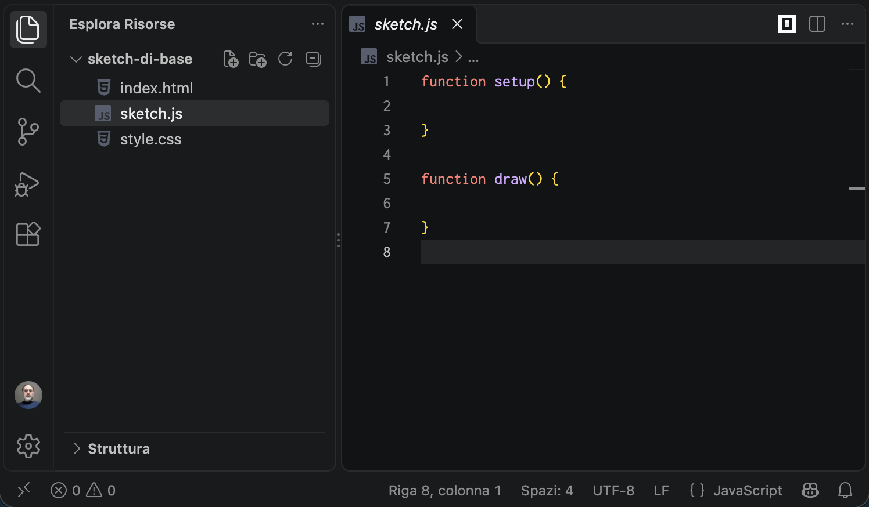
Task: Click the closing brace on line 7
Action: [x=425, y=227]
